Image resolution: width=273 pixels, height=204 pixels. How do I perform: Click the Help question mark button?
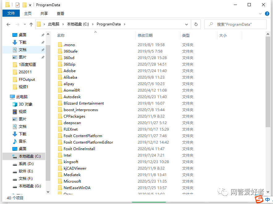coord(267,13)
